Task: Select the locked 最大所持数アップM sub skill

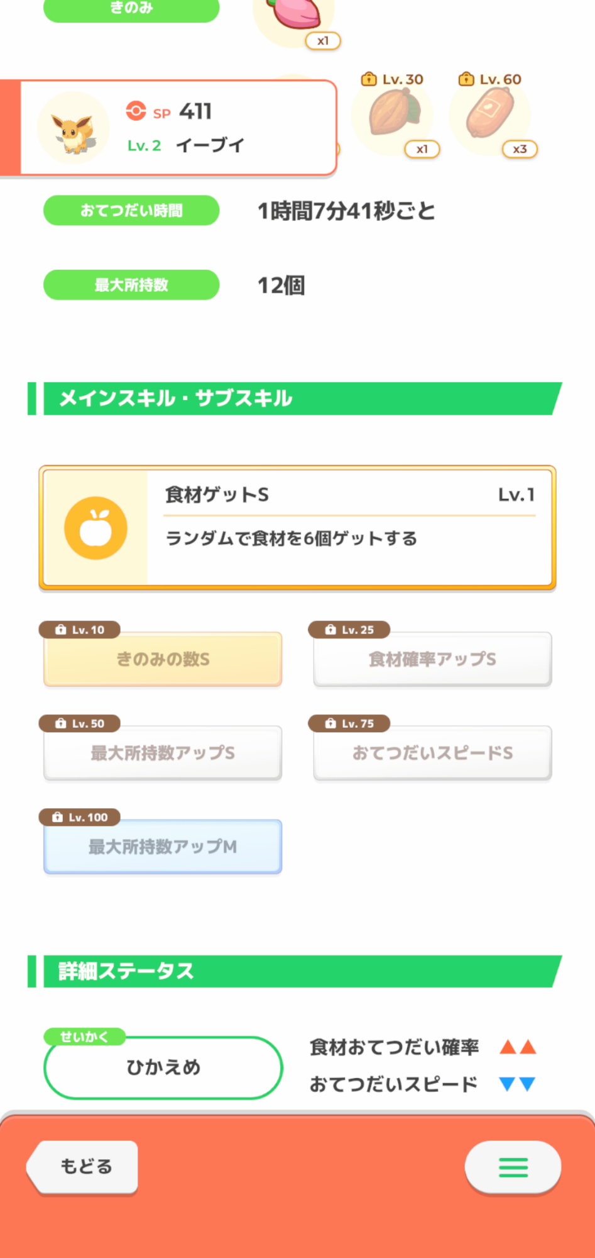Action: 163,847
